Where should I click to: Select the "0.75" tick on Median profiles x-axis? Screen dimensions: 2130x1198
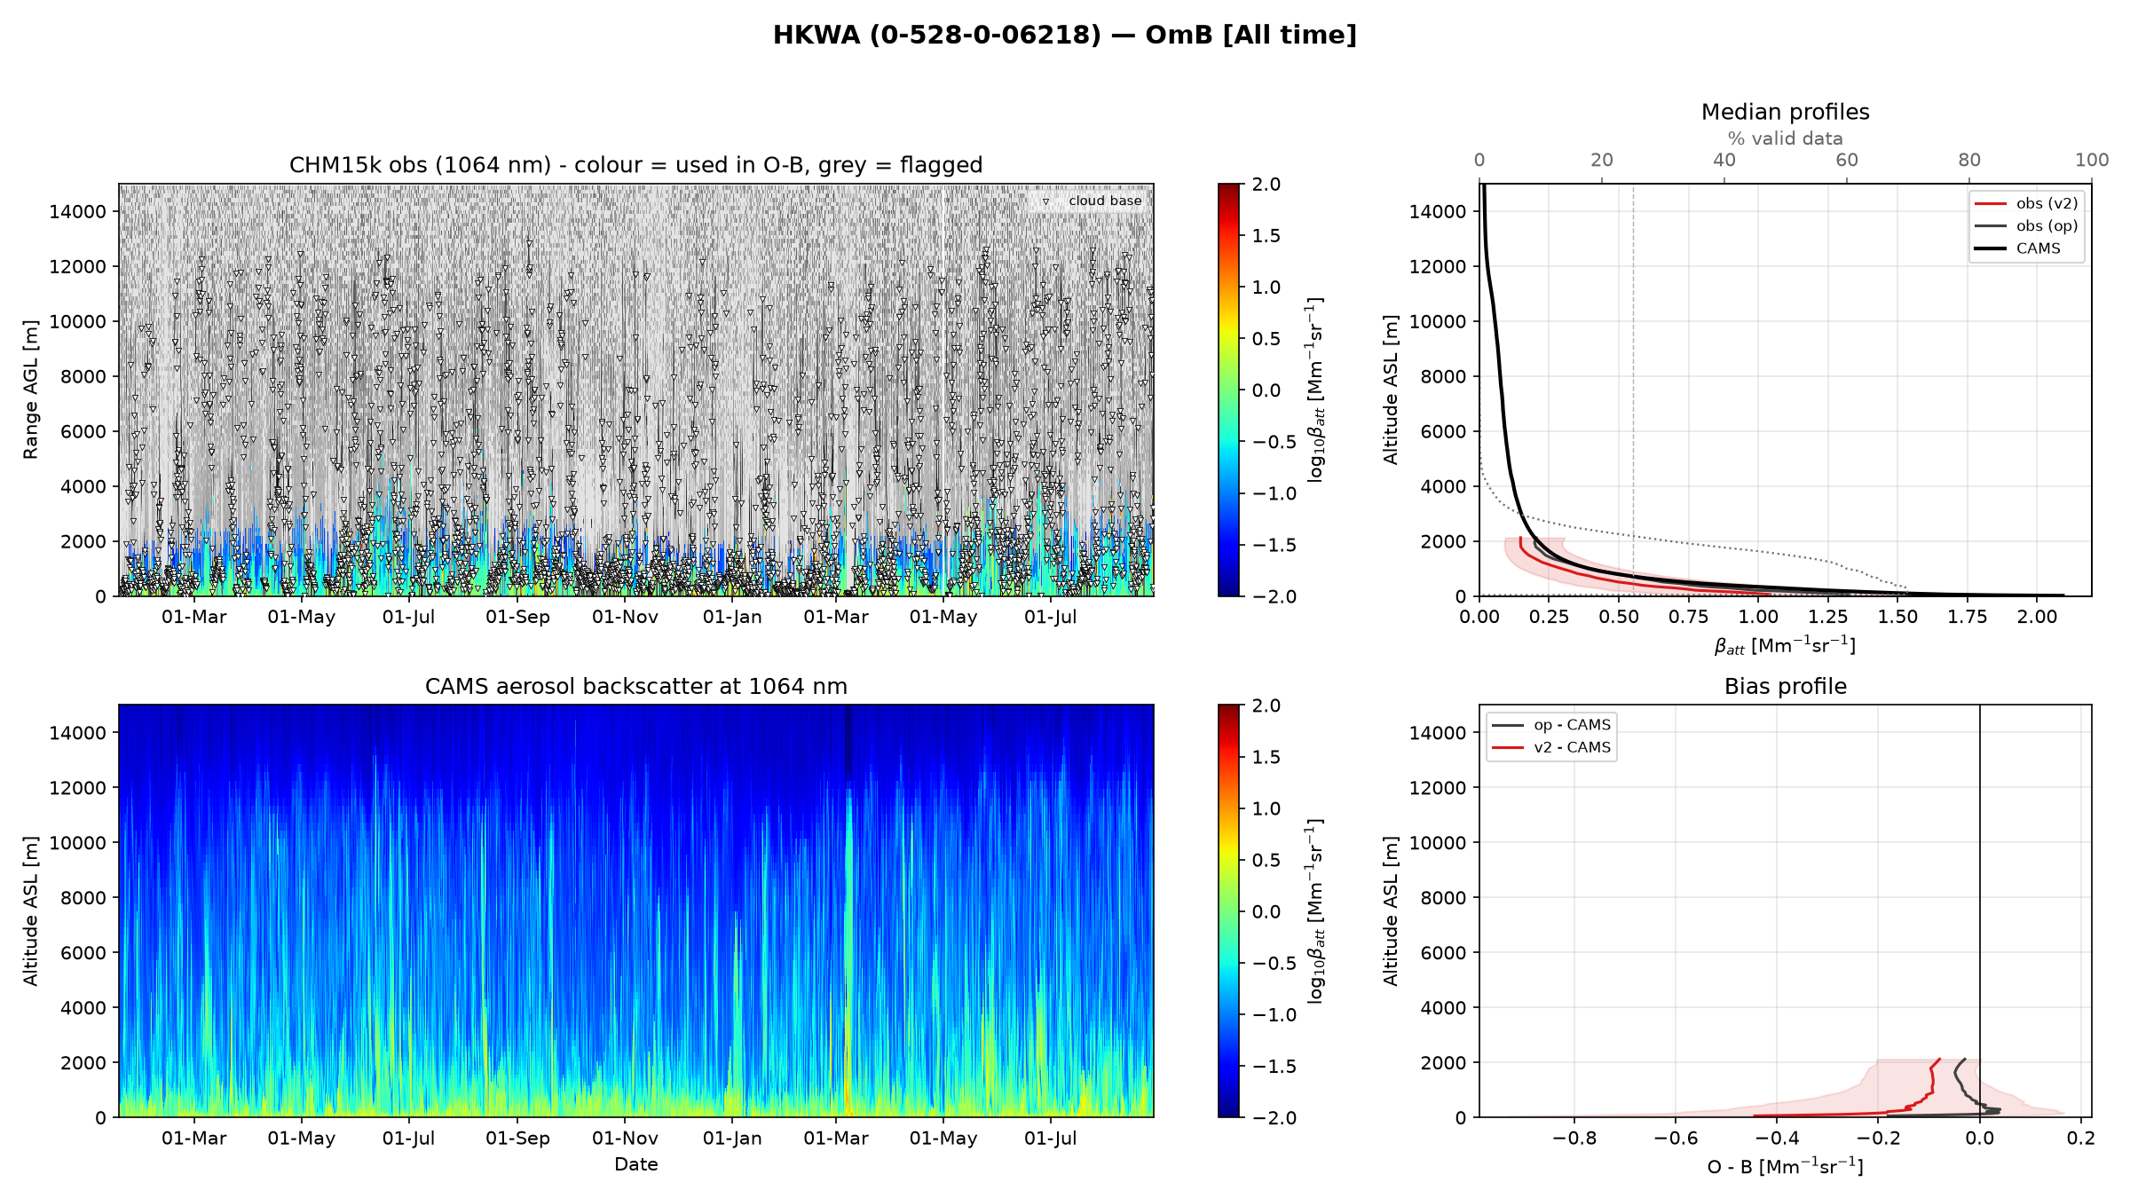click(1689, 617)
